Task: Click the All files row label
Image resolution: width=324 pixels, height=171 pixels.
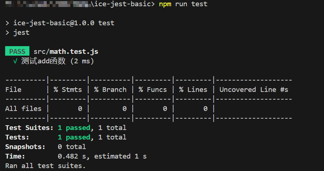Action: point(23,109)
